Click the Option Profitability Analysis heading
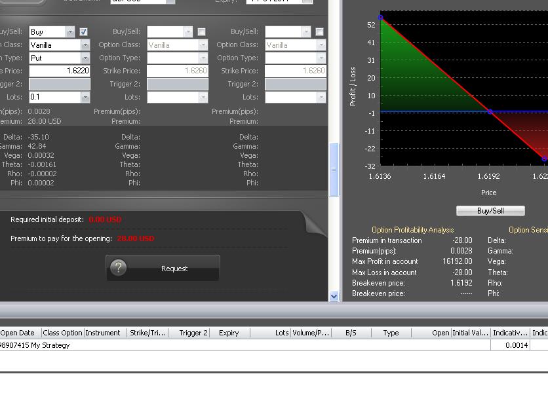This screenshot has height=393, width=548. tap(412, 230)
